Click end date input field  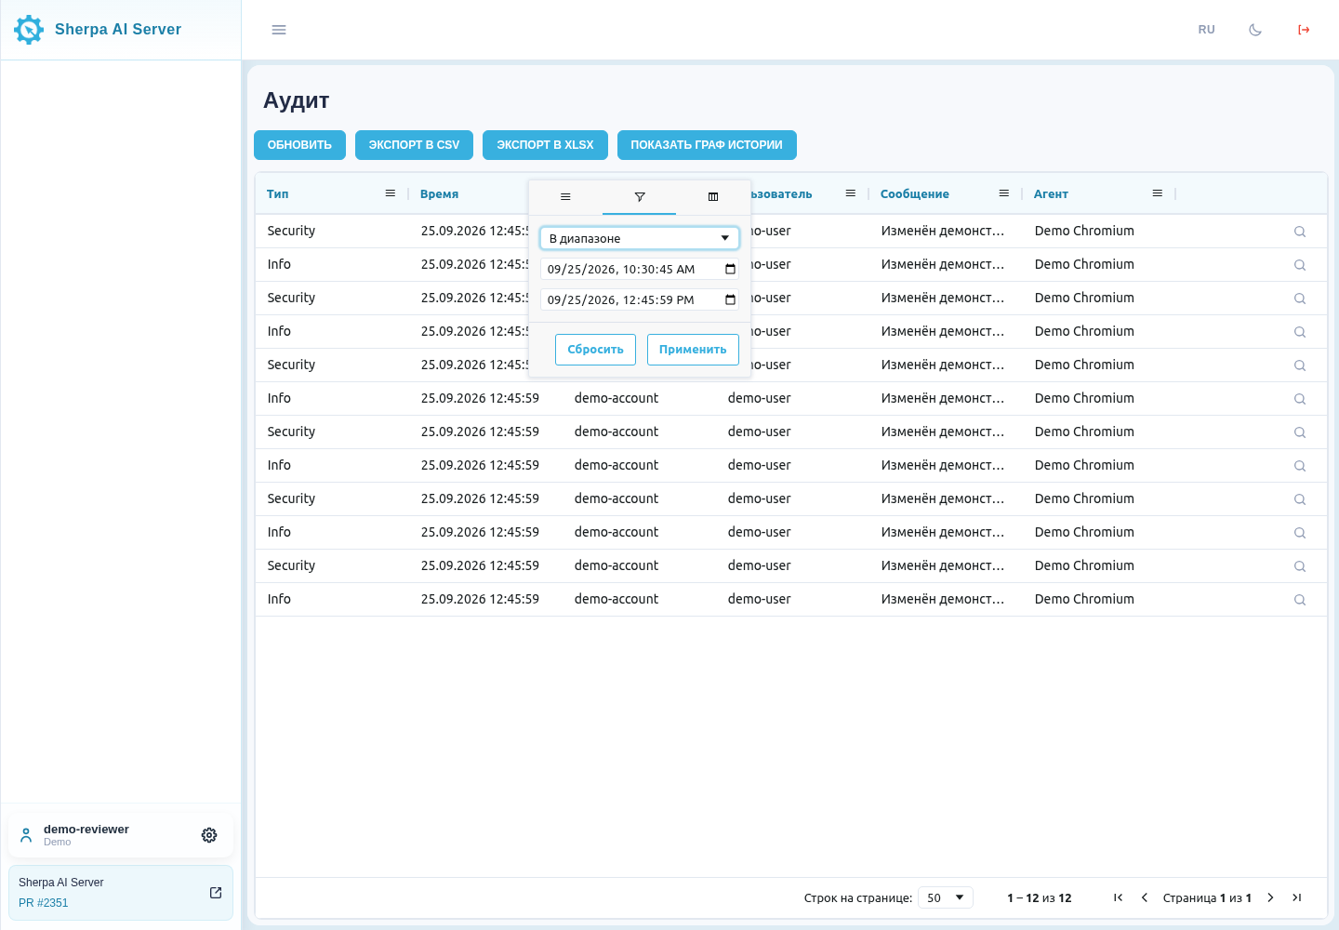pyautogui.click(x=640, y=299)
